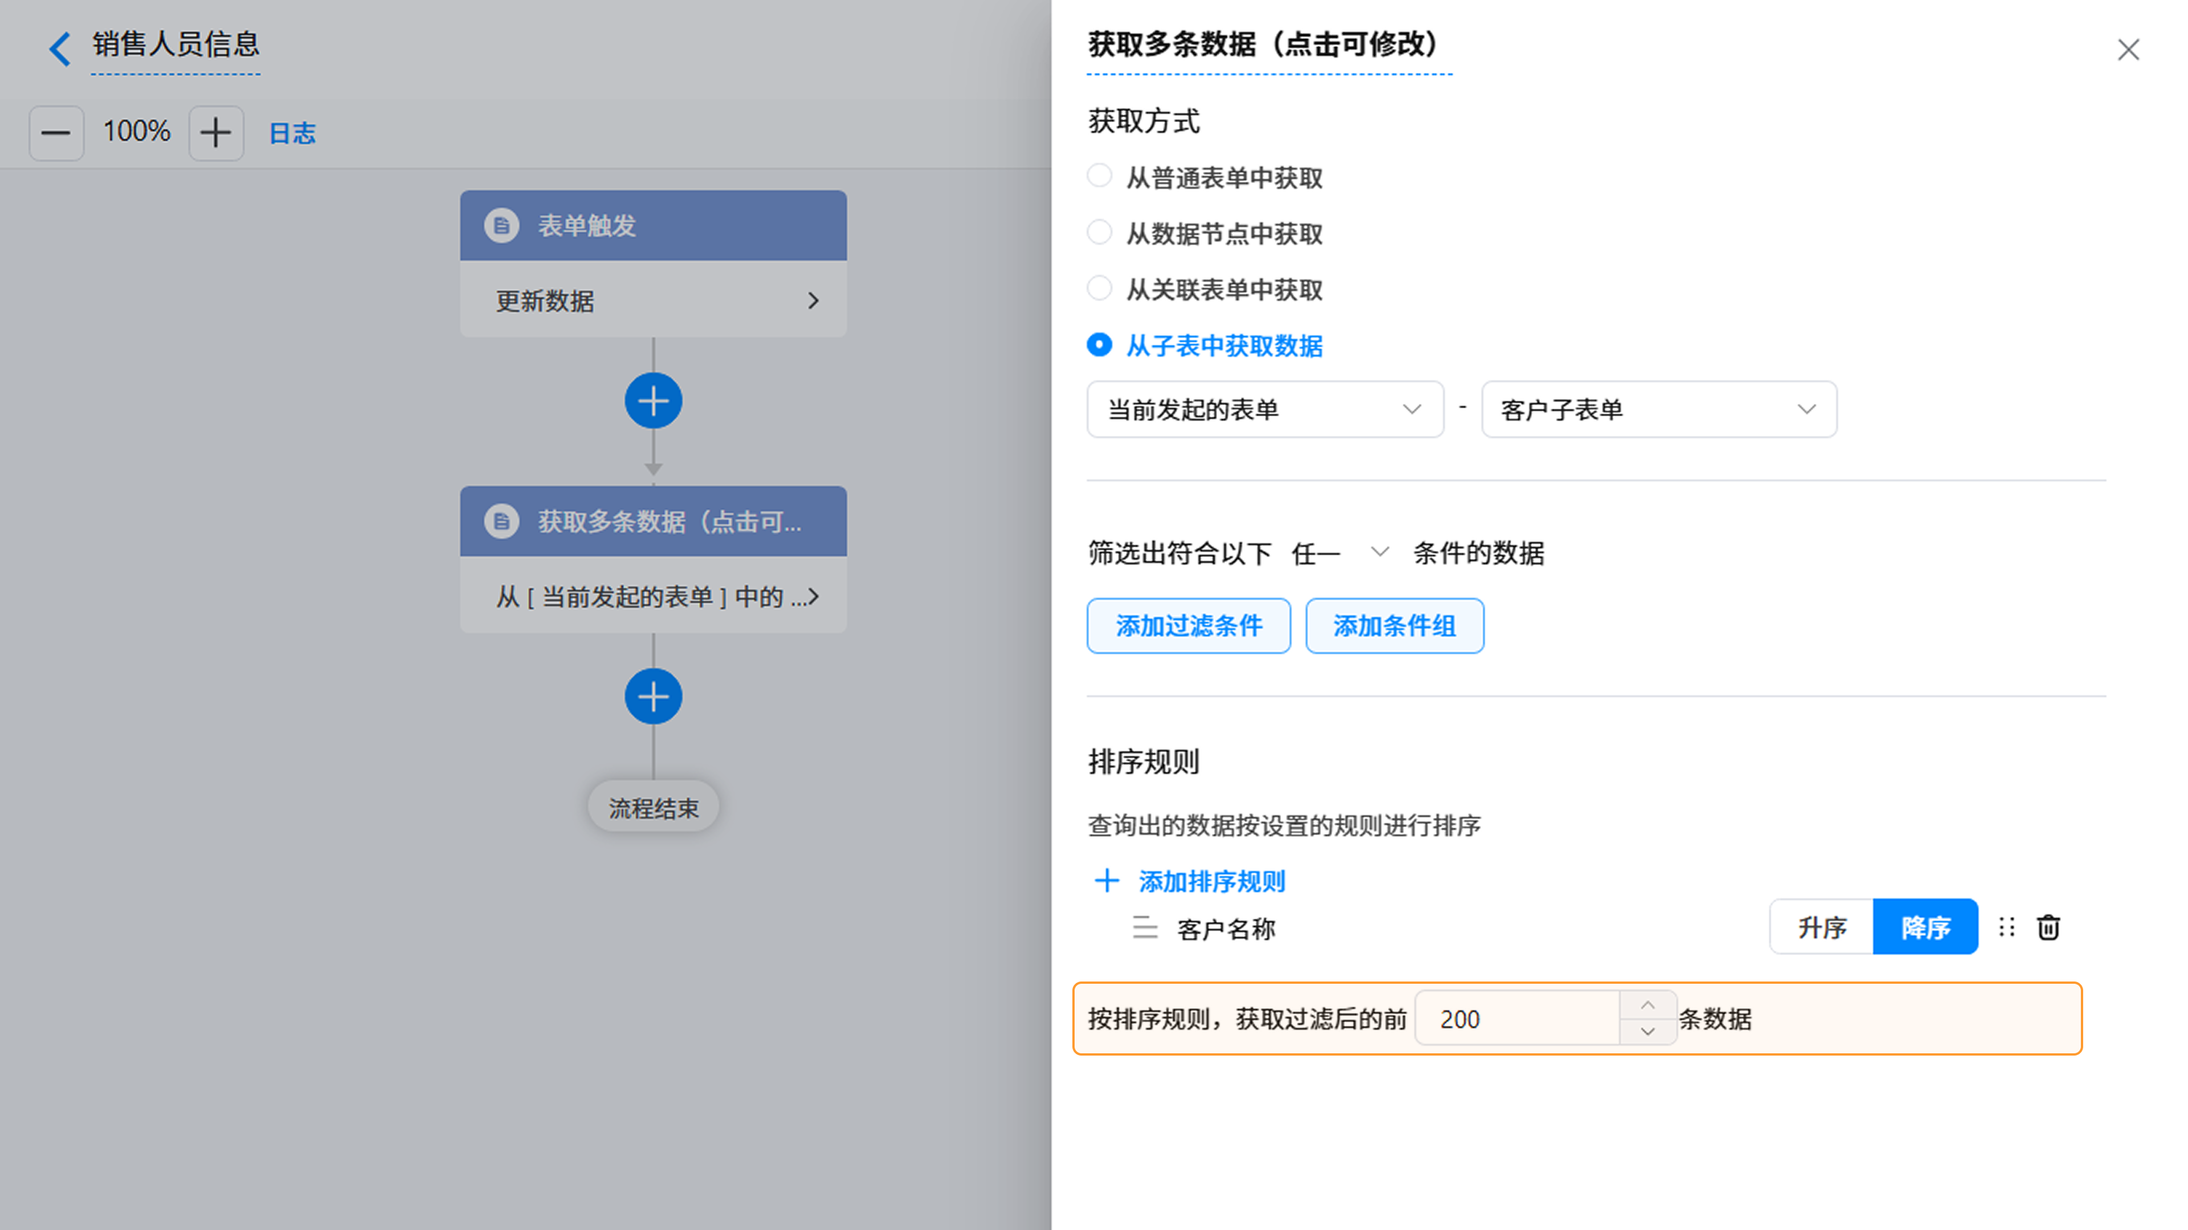Image resolution: width=2188 pixels, height=1230 pixels.
Task: Switch sort order to 升序
Action: 1822,927
